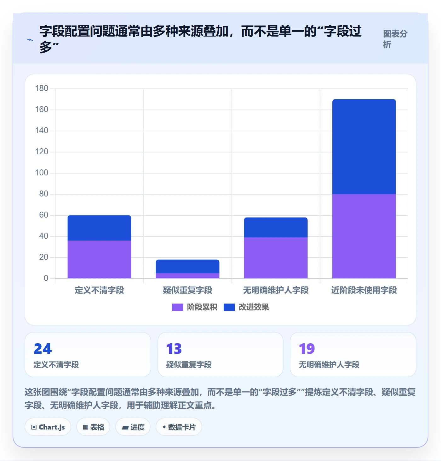Image resolution: width=441 pixels, height=461 pixels.
Task: Click the blue segment of 疑似重复字段 bar
Action: (188, 266)
